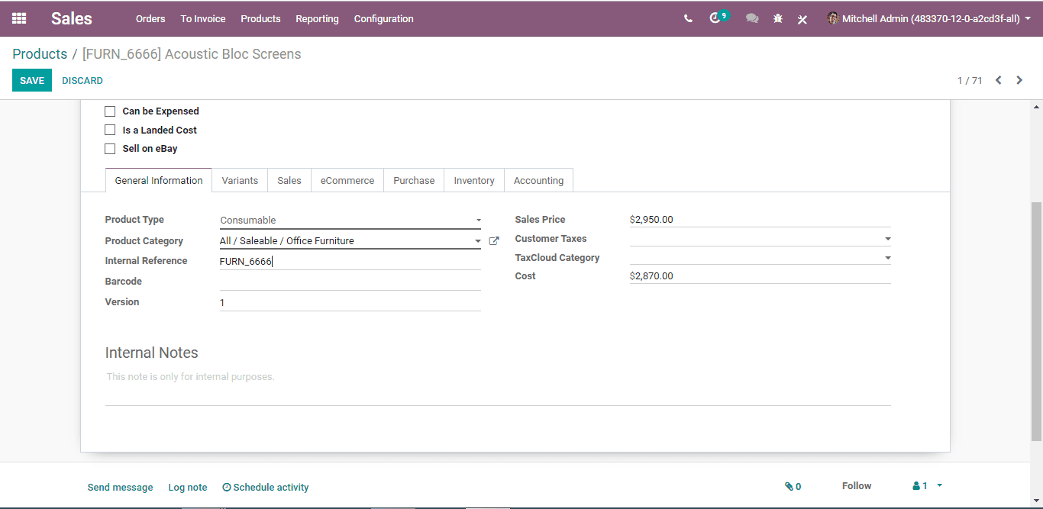Open the Orders menu
Image resolution: width=1043 pixels, height=509 pixels.
150,18
